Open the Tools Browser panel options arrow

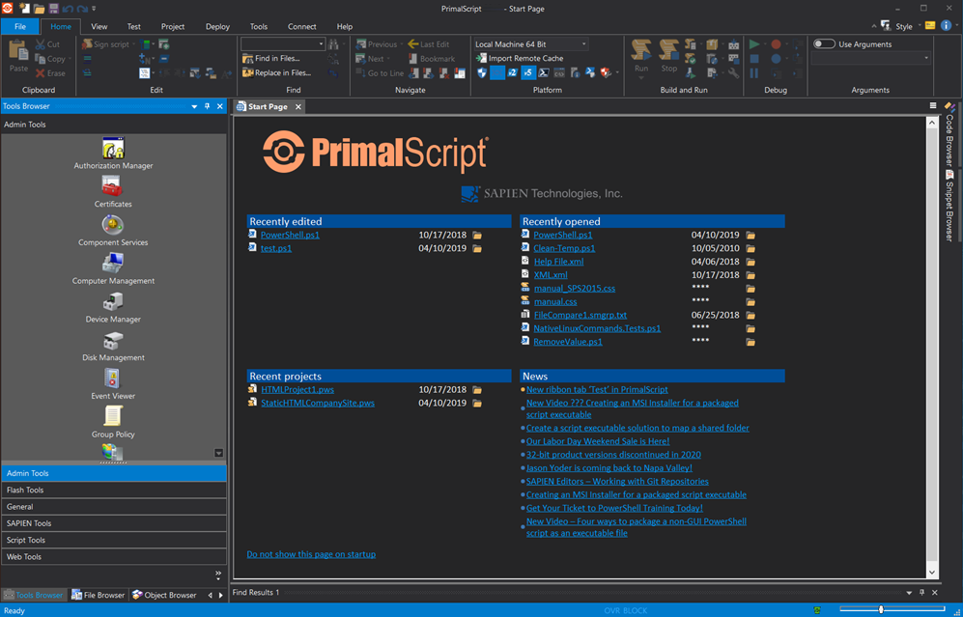point(195,106)
